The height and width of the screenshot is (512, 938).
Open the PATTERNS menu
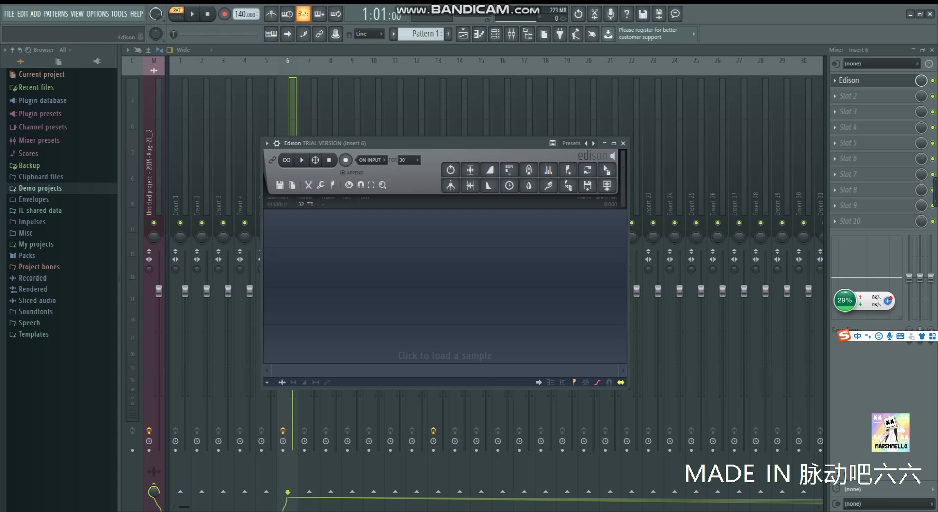point(56,14)
